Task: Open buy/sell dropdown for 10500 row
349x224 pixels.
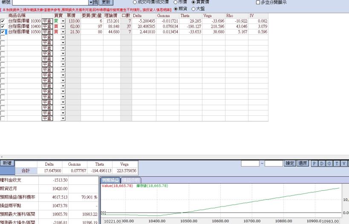Action: [63, 32]
